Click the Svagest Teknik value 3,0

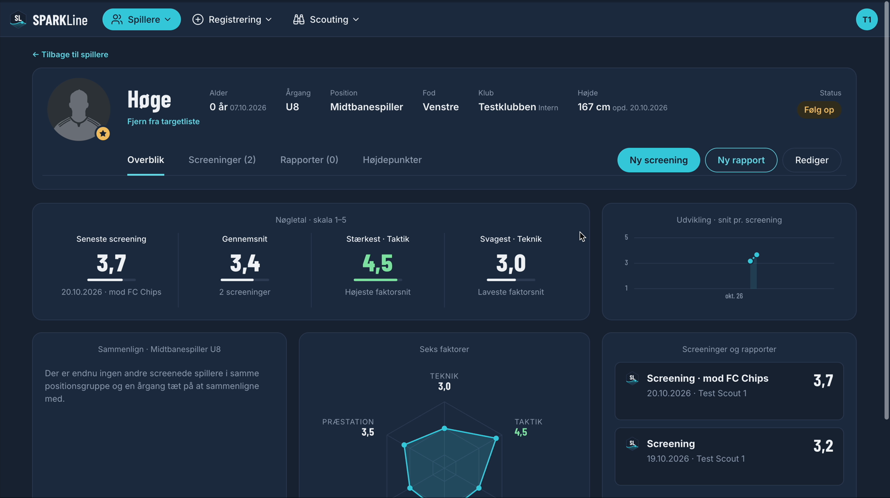(511, 263)
